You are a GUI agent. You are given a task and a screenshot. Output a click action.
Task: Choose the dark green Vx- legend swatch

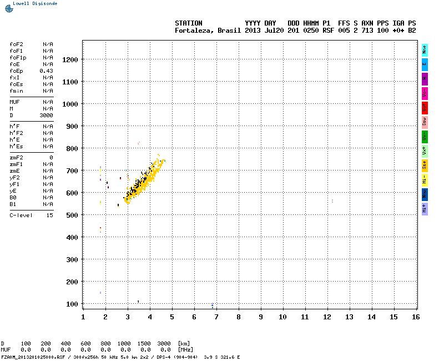[x=425, y=137]
